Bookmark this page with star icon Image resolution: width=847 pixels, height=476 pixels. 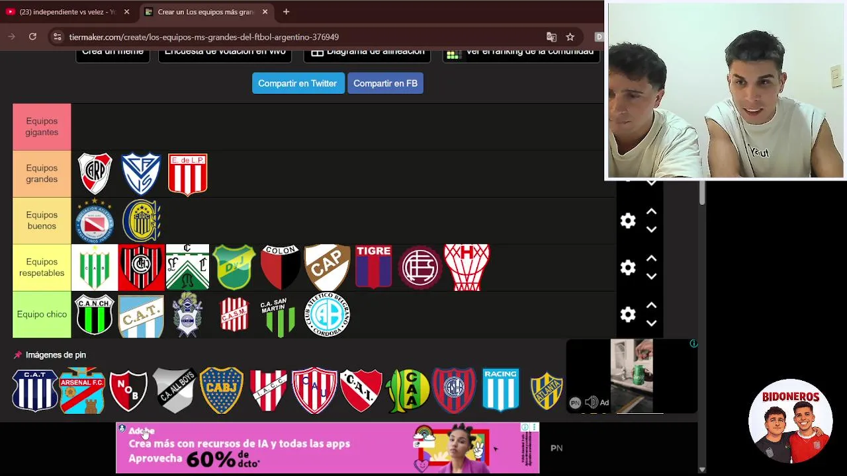[x=570, y=37]
